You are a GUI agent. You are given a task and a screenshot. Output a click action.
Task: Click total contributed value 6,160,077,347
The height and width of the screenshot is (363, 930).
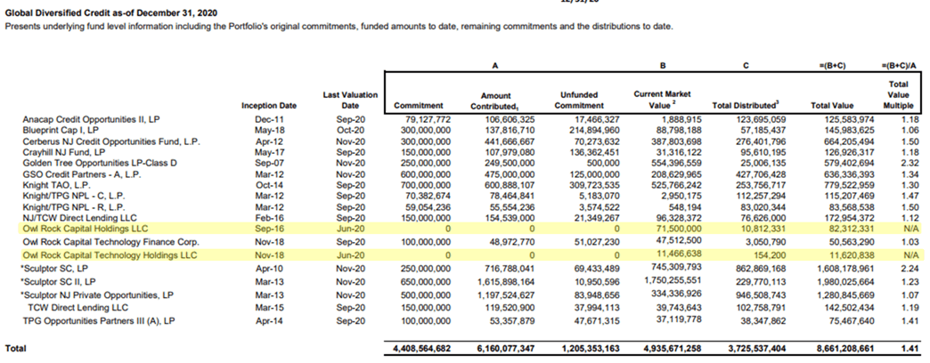(506, 349)
